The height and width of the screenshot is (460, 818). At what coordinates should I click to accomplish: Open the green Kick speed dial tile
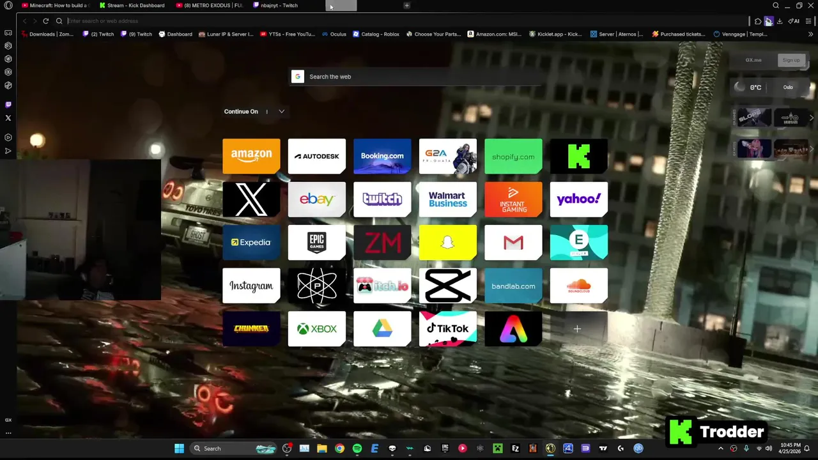[579, 156]
